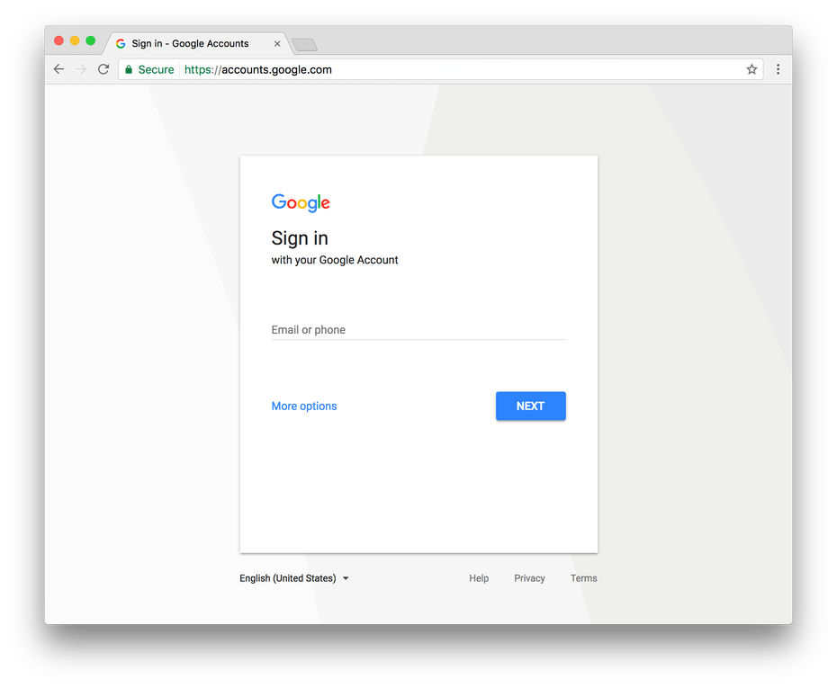837x688 pixels.
Task: Open the Help link
Action: pyautogui.click(x=479, y=577)
